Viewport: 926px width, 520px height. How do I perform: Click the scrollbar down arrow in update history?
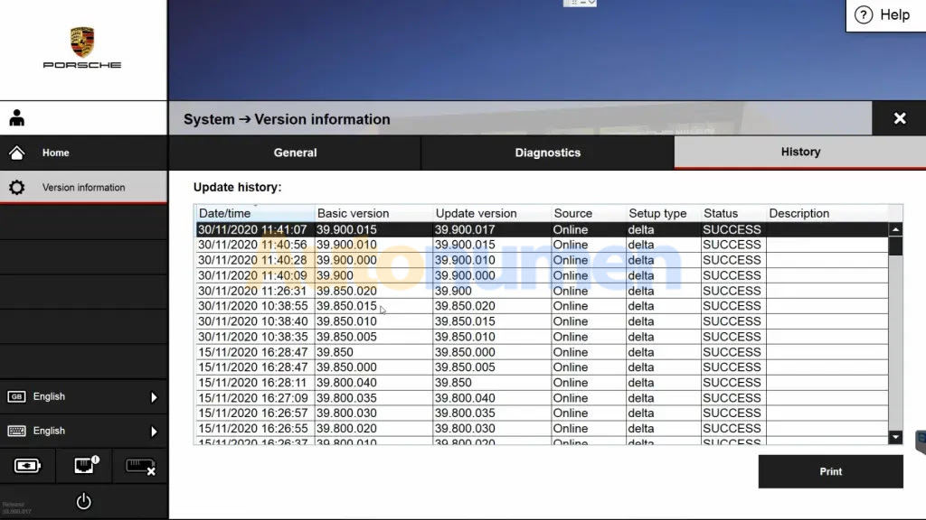(x=895, y=437)
